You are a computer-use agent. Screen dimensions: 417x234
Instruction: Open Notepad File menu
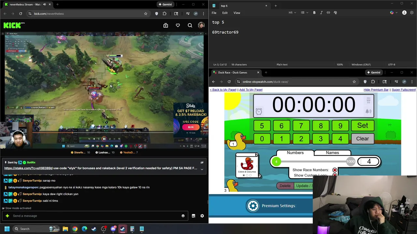[214, 13]
